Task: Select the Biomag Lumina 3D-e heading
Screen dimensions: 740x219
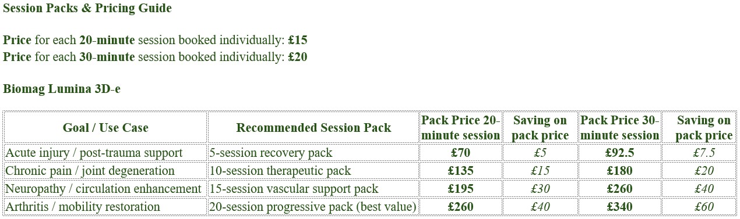Action: tap(62, 89)
